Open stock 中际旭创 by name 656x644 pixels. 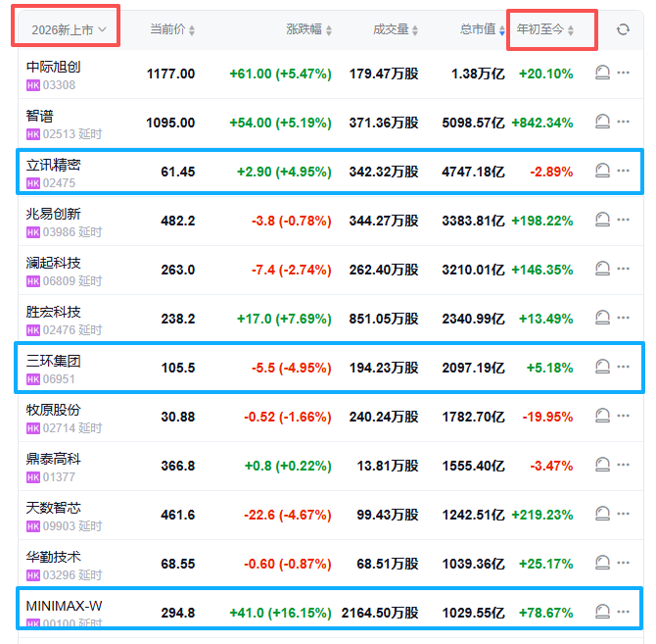(x=53, y=67)
